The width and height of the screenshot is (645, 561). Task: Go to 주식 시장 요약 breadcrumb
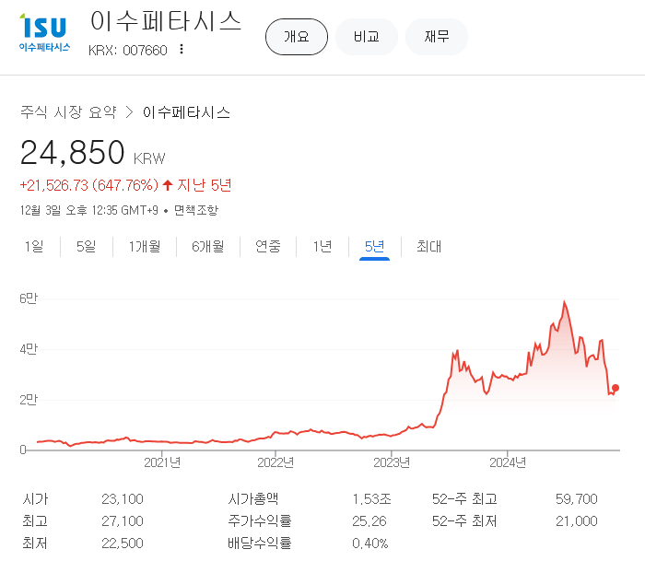click(x=68, y=112)
